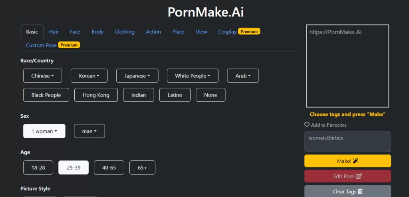Select None under Race/Country
The width and height of the screenshot is (409, 197).
pos(210,95)
